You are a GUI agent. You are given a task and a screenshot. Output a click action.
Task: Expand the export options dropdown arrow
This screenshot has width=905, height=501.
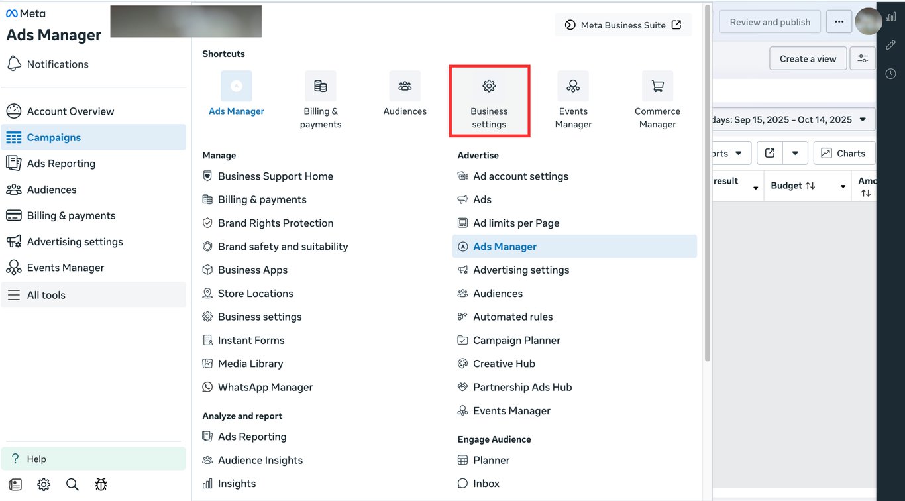tap(795, 153)
